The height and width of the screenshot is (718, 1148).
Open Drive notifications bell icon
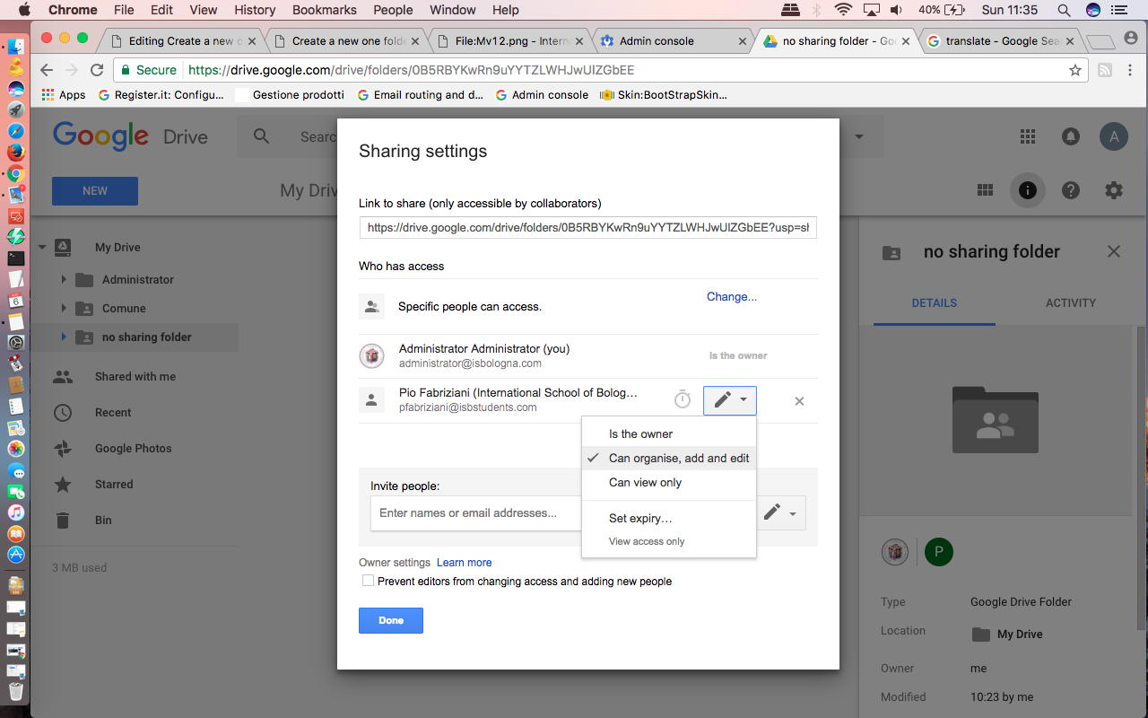click(x=1071, y=136)
